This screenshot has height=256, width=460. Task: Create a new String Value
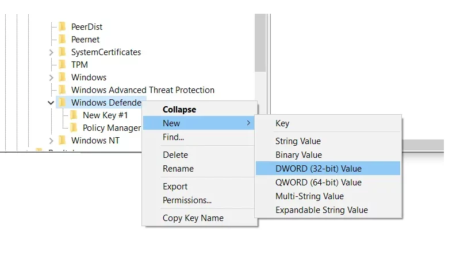(328, 141)
